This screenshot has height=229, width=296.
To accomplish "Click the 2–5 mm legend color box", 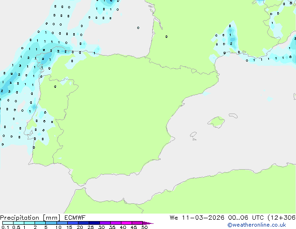I will click(40, 223).
